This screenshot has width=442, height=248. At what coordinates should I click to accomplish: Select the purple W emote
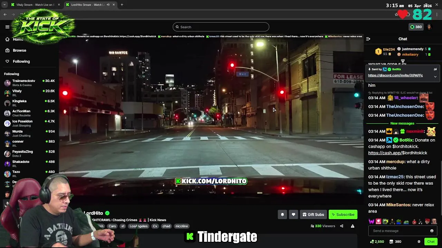[372, 221]
